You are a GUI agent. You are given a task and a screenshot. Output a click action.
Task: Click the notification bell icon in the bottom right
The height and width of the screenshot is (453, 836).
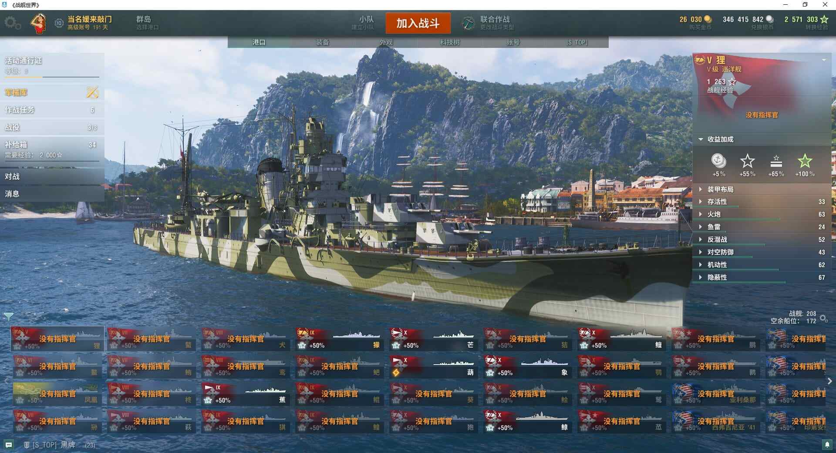827,445
